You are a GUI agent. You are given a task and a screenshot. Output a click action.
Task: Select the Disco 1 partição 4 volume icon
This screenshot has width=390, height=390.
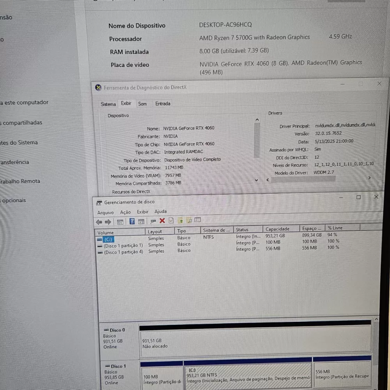[x=100, y=252]
